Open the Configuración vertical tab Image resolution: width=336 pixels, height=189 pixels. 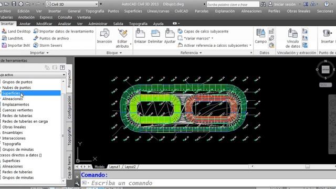point(69,107)
